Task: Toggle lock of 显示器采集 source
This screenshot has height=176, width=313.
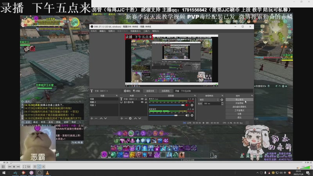Action: pos(146,102)
